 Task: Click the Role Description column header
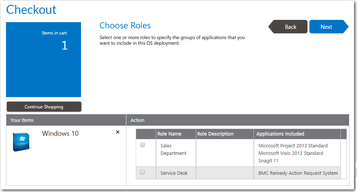pyautogui.click(x=215, y=134)
